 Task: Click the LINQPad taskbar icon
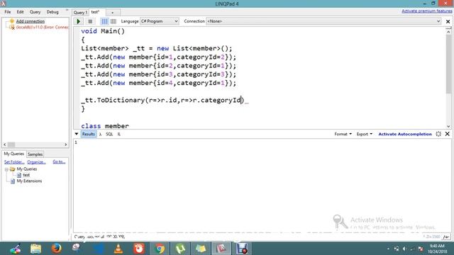(x=221, y=249)
